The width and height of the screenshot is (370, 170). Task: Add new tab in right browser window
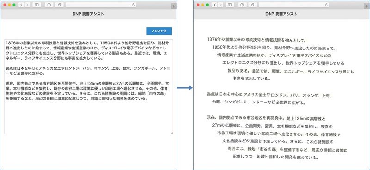tap(367, 6)
